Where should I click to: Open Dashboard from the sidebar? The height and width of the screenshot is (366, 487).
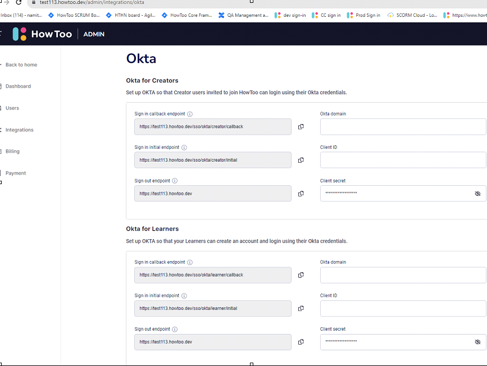[18, 86]
